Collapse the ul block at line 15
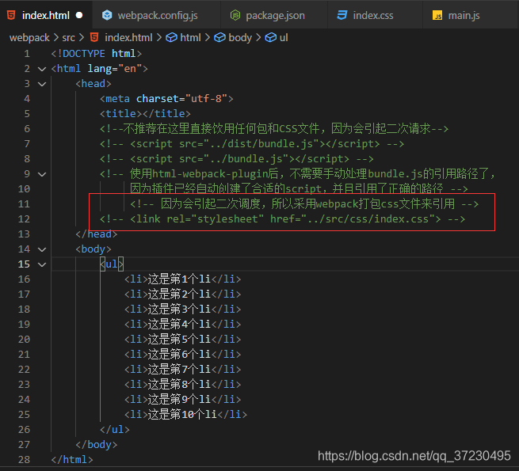 tap(42, 264)
